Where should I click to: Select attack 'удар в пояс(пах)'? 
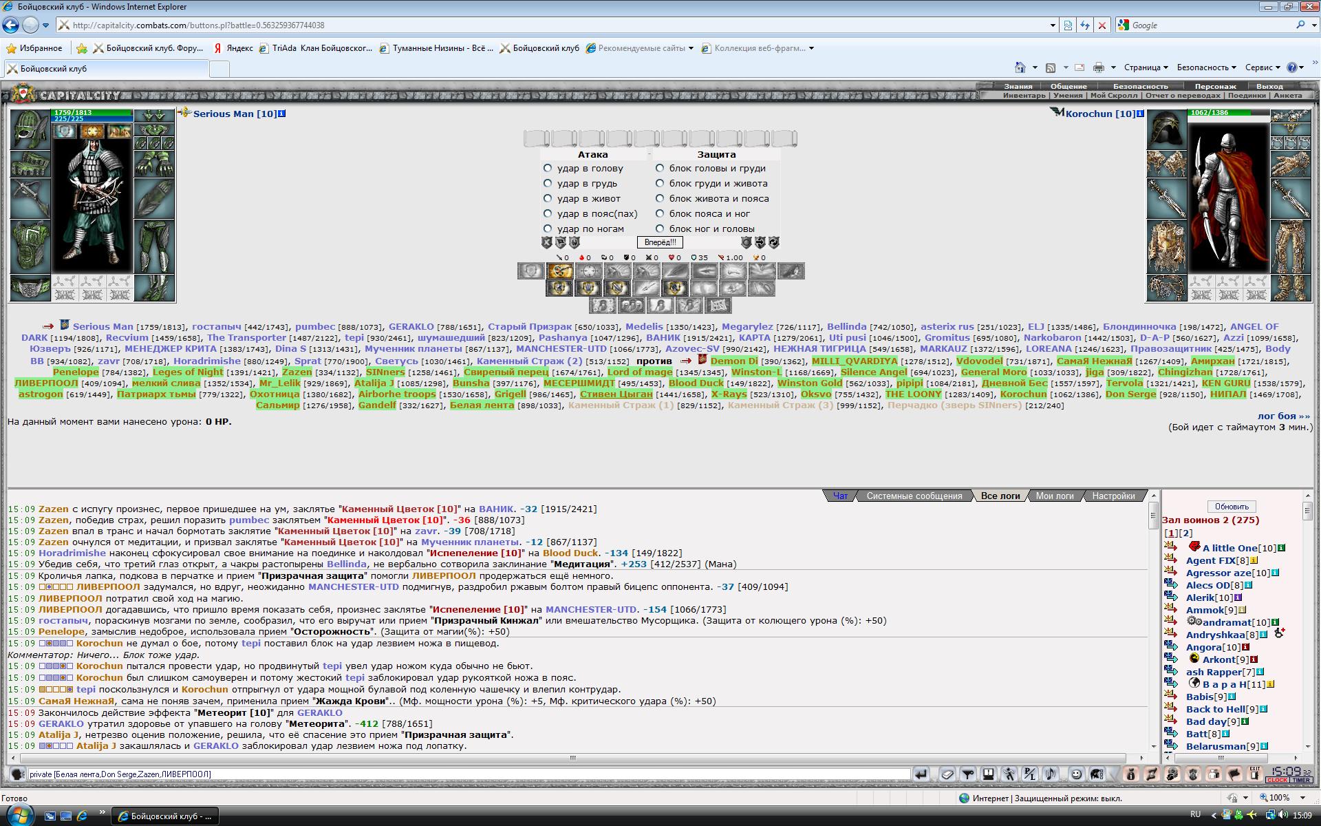point(548,213)
